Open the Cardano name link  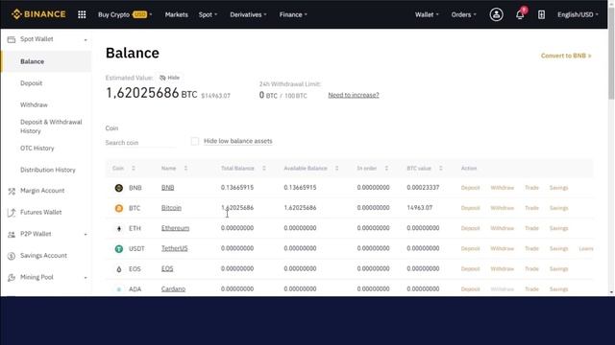click(x=173, y=289)
